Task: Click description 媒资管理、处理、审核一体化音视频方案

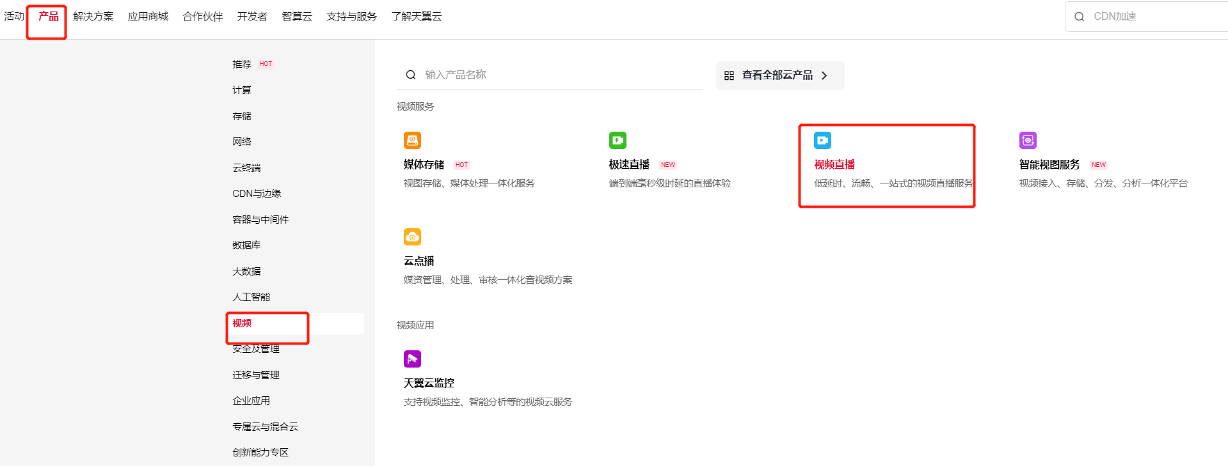Action: (x=488, y=280)
